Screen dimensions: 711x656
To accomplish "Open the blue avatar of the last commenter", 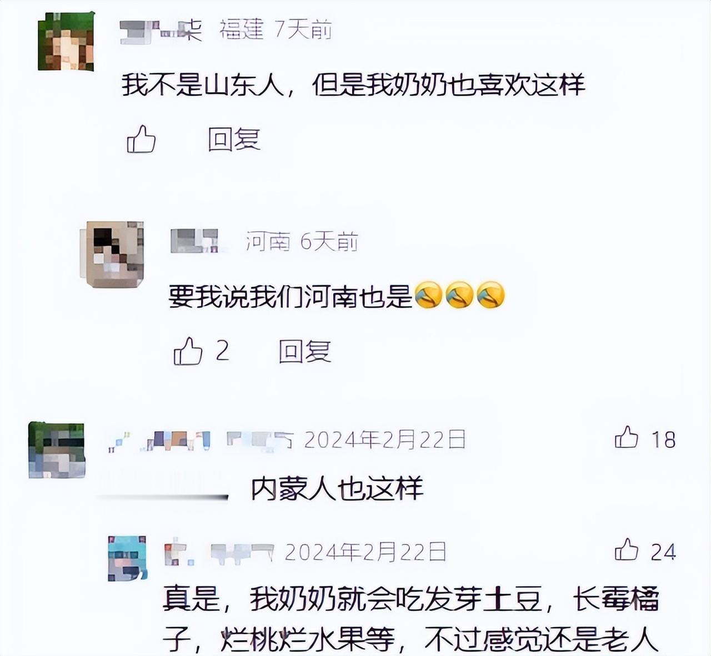I will point(127,558).
